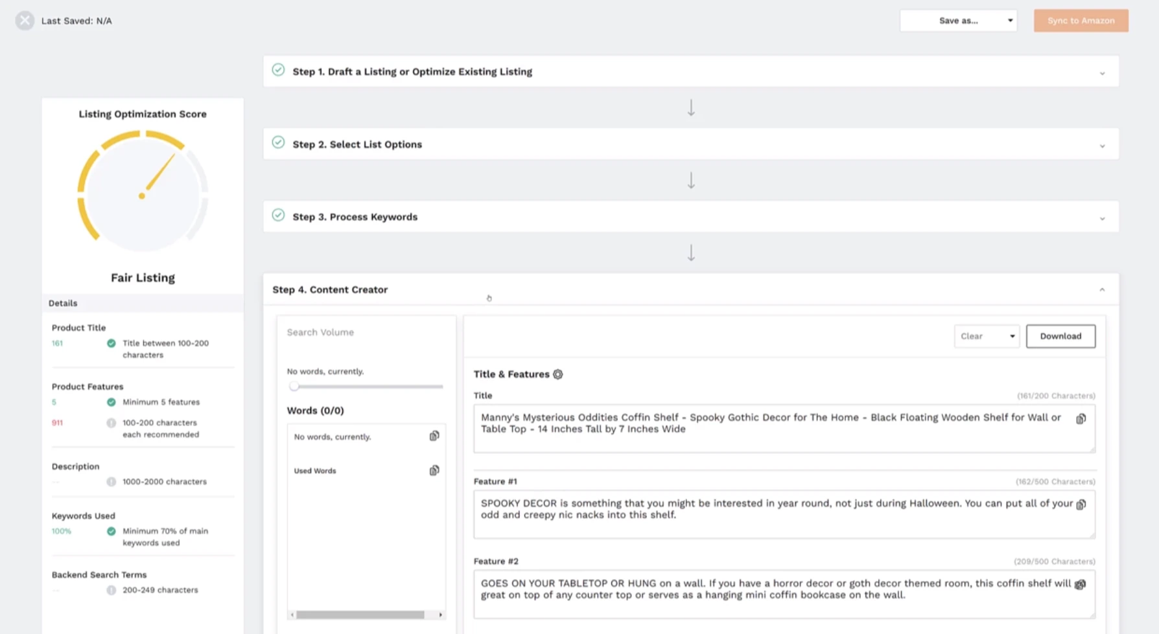Click the Search Volume slider handle
1159x634 pixels.
[294, 387]
